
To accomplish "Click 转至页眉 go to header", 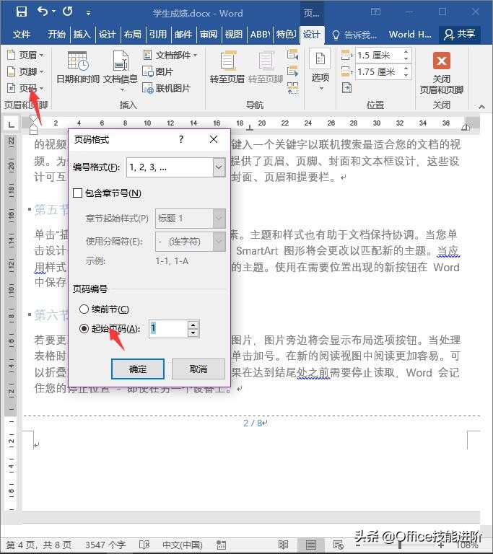I will coord(227,67).
